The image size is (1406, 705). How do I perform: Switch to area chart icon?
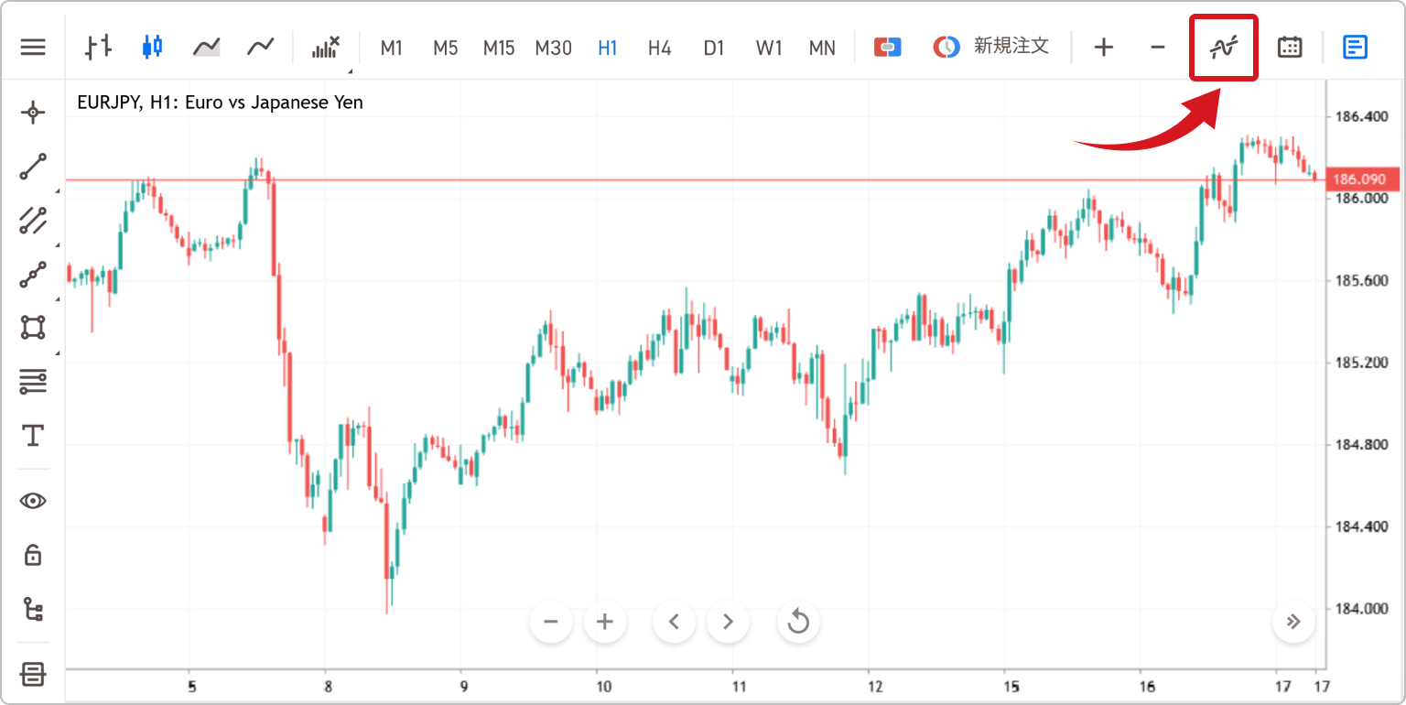tap(206, 47)
